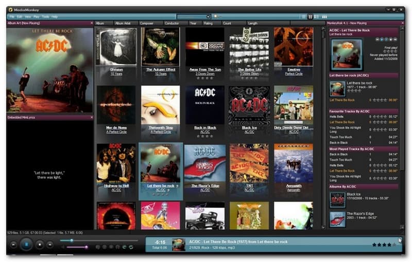Open the Emotive album title link
The width and height of the screenshot is (412, 262).
(294, 70)
